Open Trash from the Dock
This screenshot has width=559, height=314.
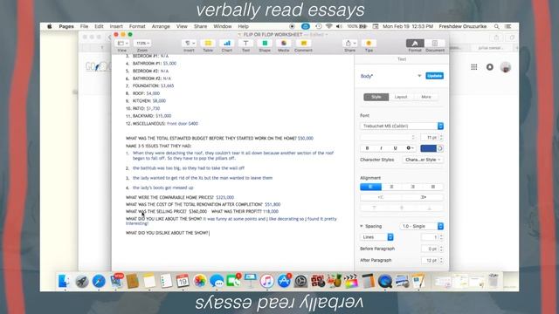[493, 281]
